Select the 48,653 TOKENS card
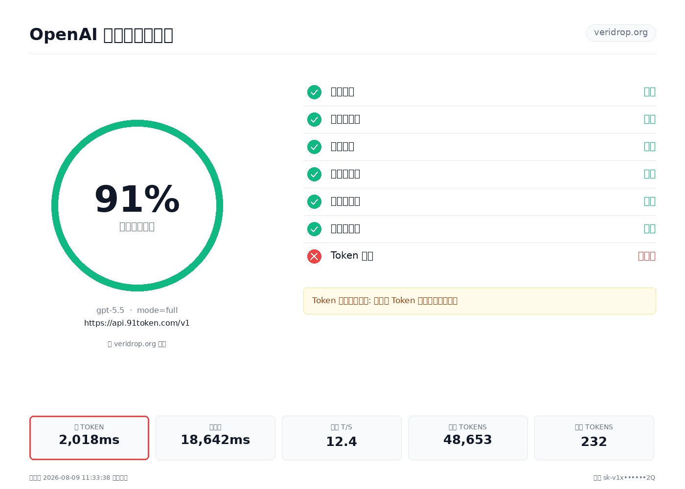685x489 pixels. click(x=468, y=438)
